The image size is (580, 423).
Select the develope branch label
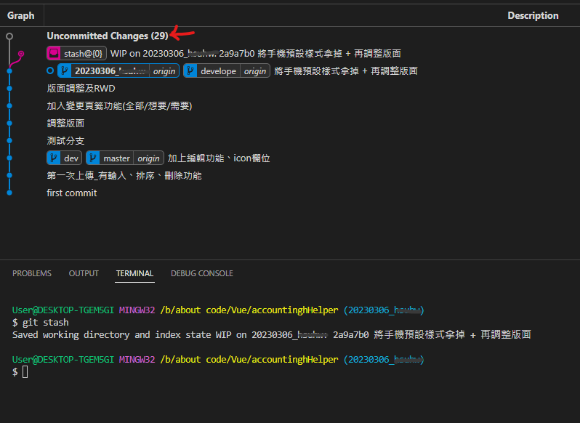tap(227, 70)
